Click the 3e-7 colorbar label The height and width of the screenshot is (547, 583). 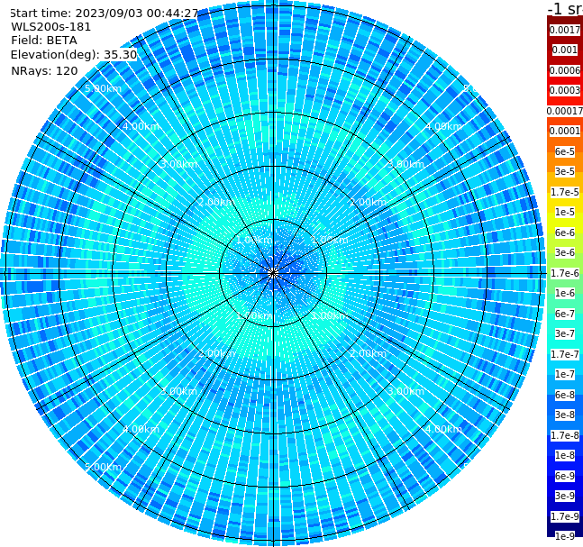pyautogui.click(x=565, y=333)
